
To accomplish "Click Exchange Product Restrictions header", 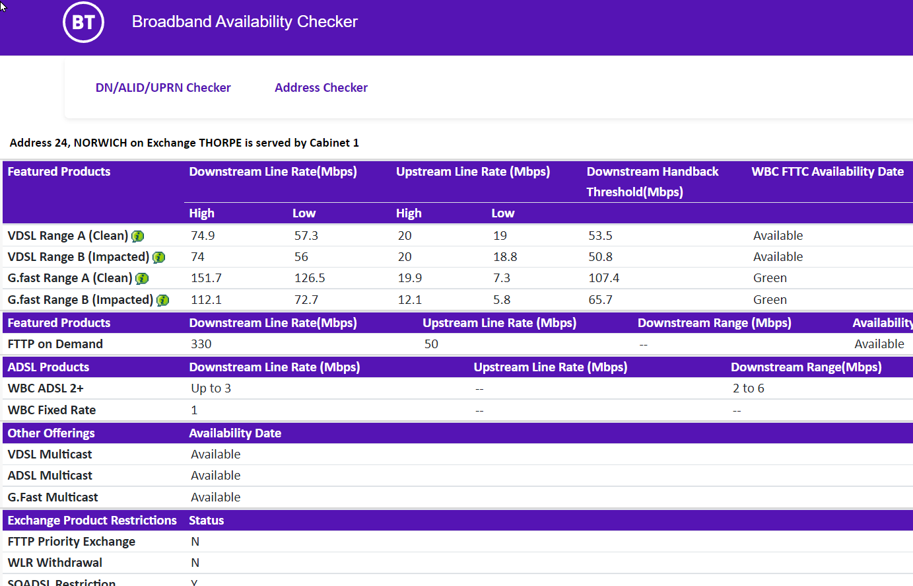I will click(x=92, y=521).
